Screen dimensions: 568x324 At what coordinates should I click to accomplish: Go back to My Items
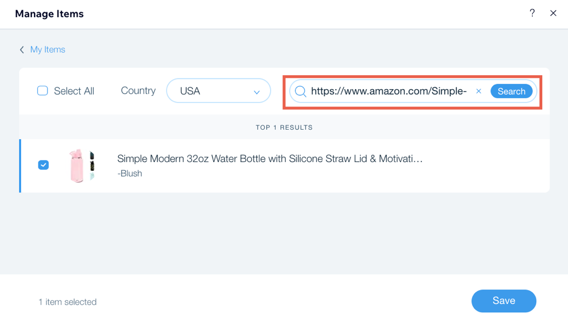[x=47, y=50]
